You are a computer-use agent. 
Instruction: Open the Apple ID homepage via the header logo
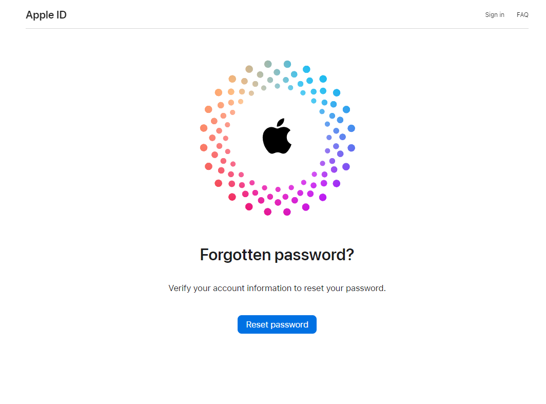[46, 15]
